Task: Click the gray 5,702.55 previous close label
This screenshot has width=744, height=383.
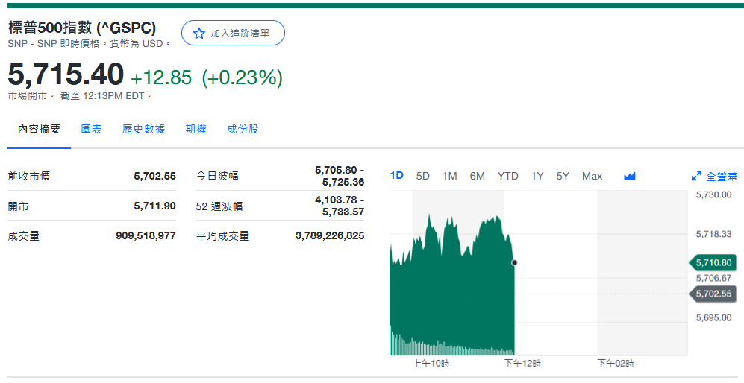Action: [714, 294]
